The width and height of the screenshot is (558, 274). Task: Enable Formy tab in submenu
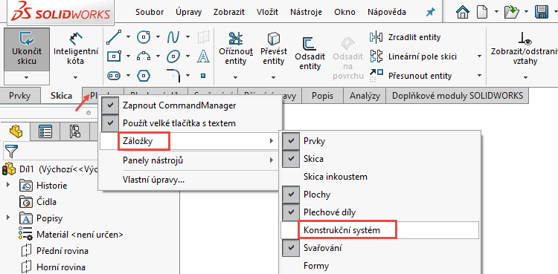(380, 266)
